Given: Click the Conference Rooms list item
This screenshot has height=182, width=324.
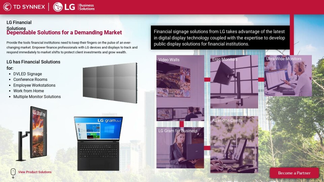Looking at the screenshot, I should click(30, 80).
